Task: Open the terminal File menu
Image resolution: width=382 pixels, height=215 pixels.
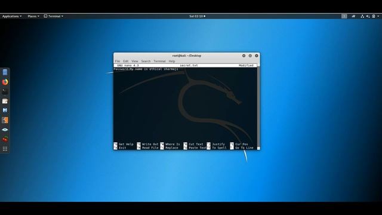Action: click(118, 61)
